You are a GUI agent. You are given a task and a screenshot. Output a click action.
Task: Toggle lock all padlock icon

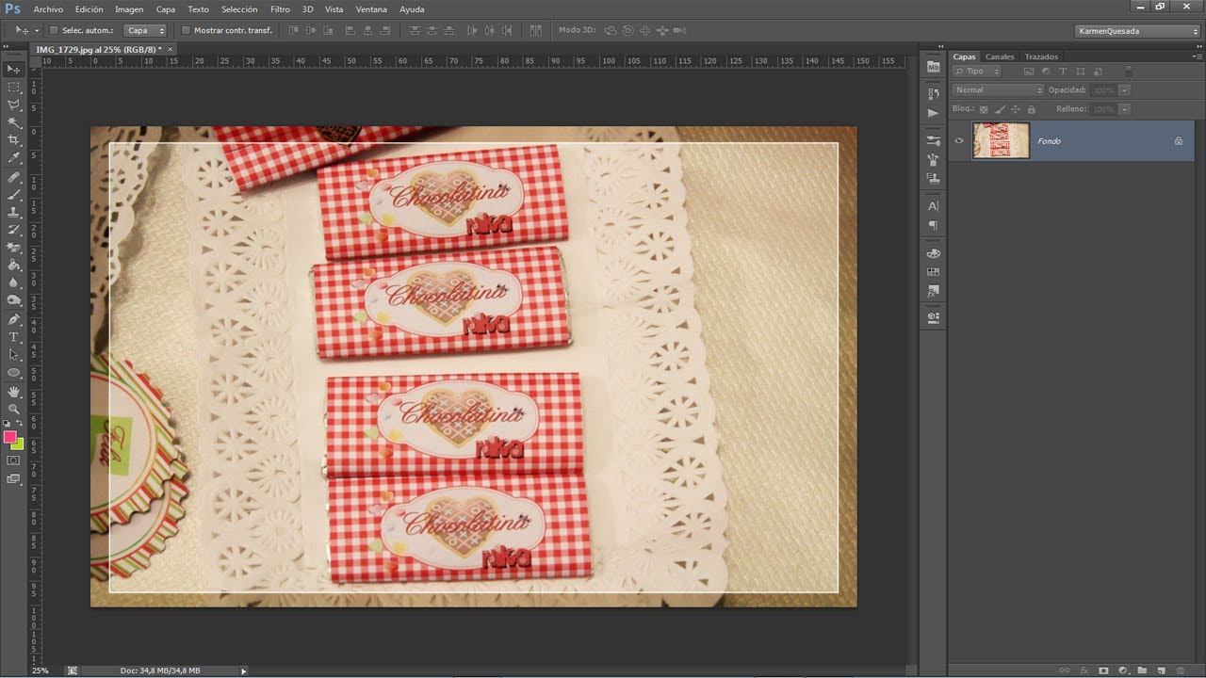click(1031, 109)
